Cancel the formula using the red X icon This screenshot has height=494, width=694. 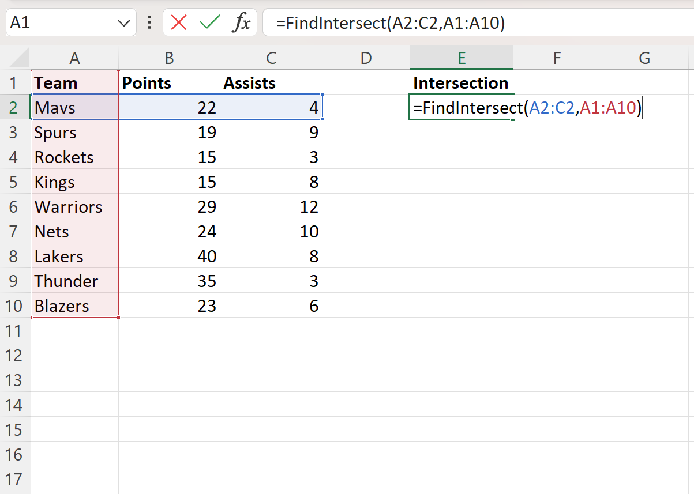[x=178, y=22]
